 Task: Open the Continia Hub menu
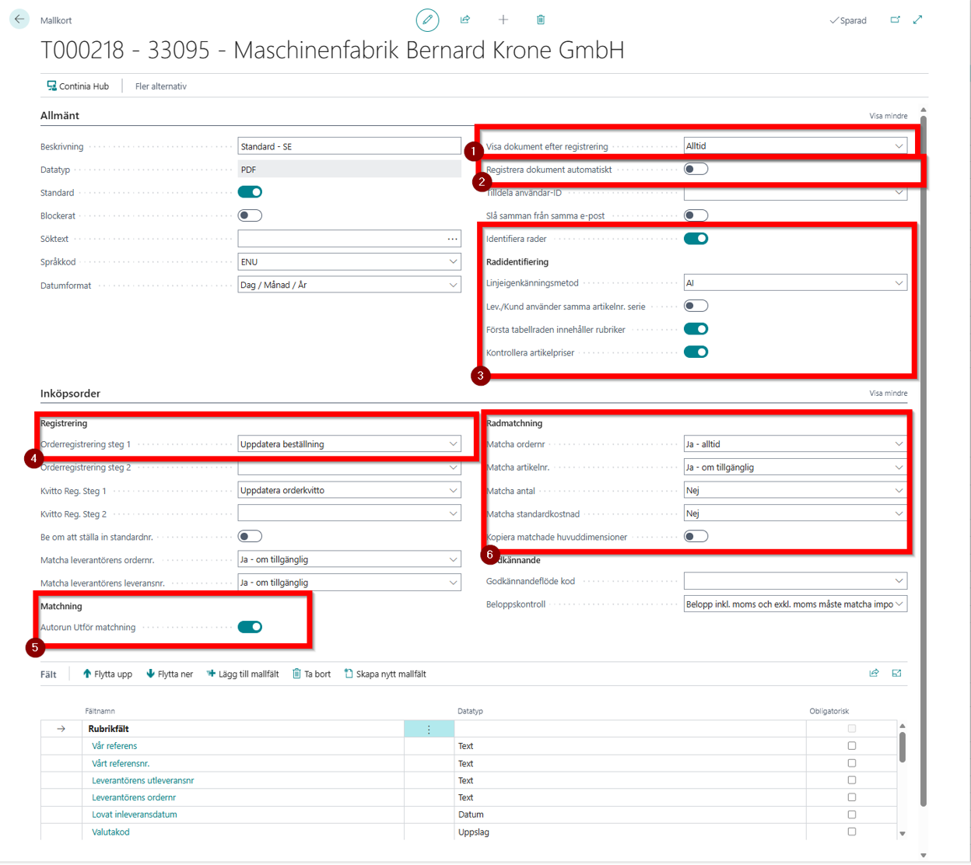[x=78, y=86]
